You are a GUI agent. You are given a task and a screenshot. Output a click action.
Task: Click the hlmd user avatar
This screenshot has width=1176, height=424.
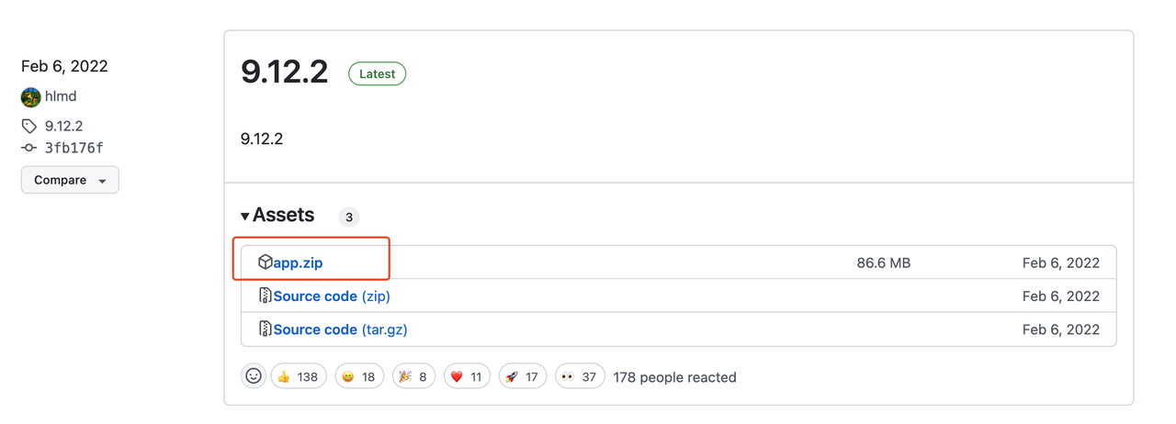click(x=31, y=97)
